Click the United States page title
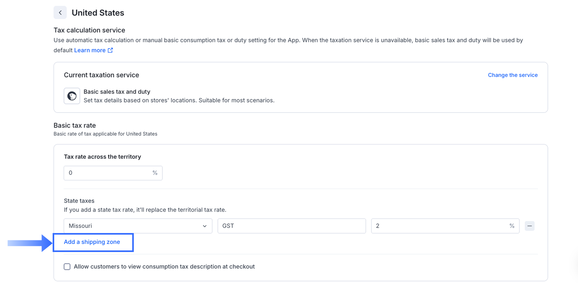The height and width of the screenshot is (289, 578). [x=98, y=13]
